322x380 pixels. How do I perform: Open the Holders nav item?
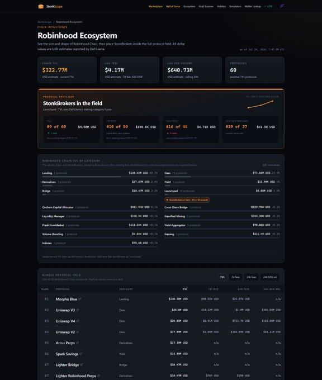tap(221, 6)
